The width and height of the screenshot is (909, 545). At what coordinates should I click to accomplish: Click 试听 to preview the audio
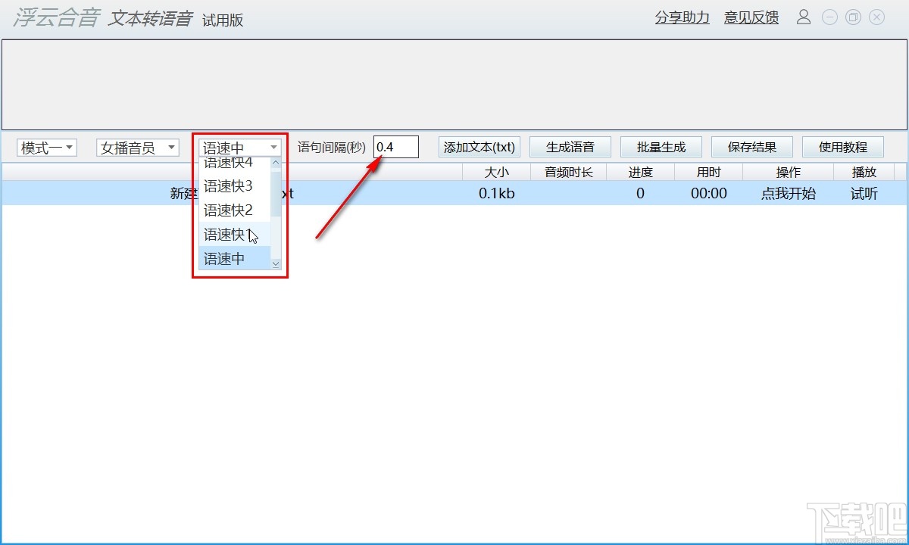tap(863, 193)
